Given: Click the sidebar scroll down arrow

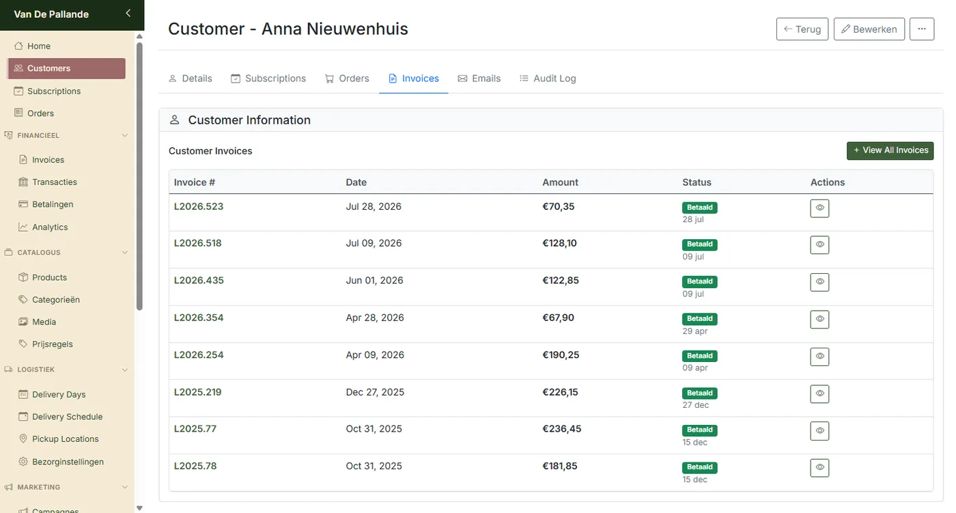Looking at the screenshot, I should 139,508.
